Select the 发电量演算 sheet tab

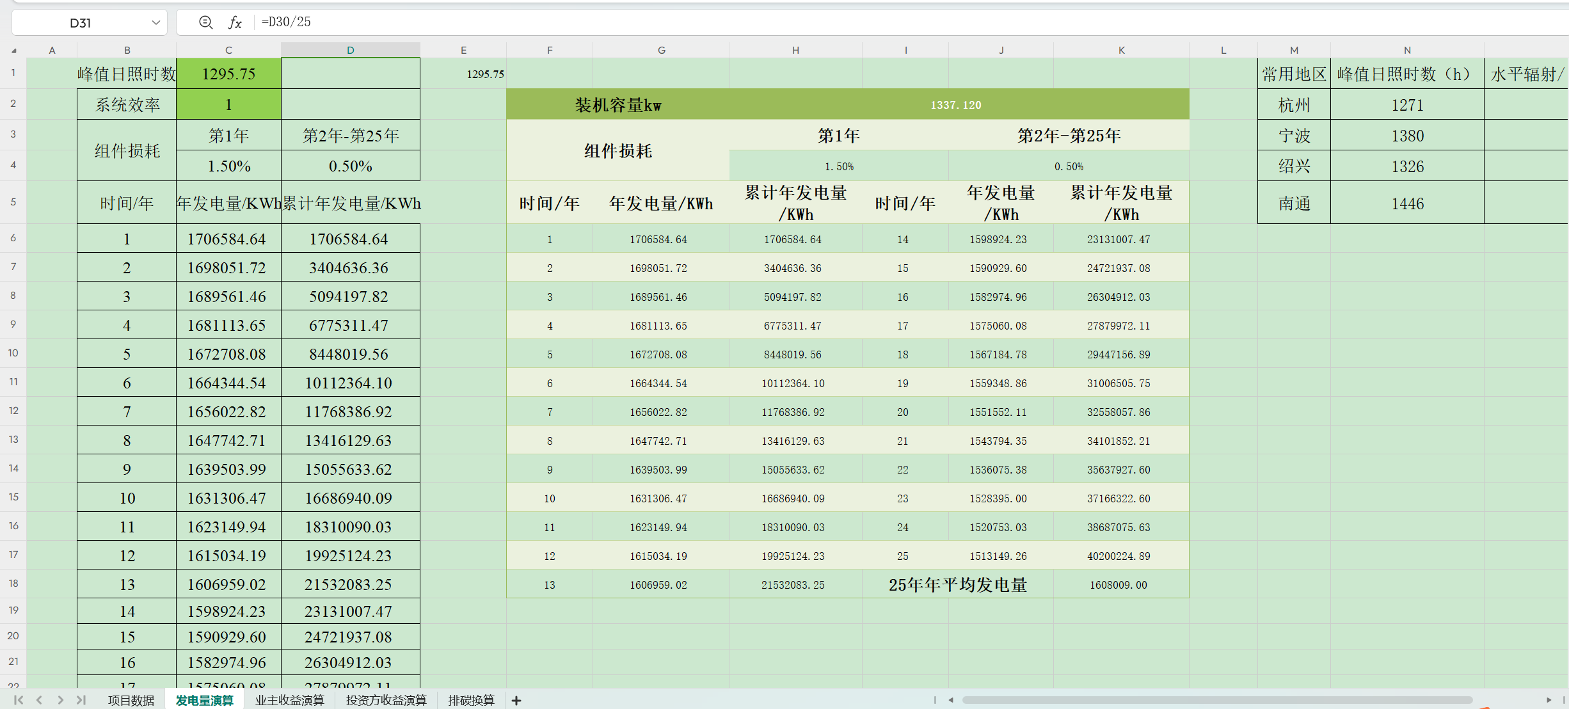point(204,700)
